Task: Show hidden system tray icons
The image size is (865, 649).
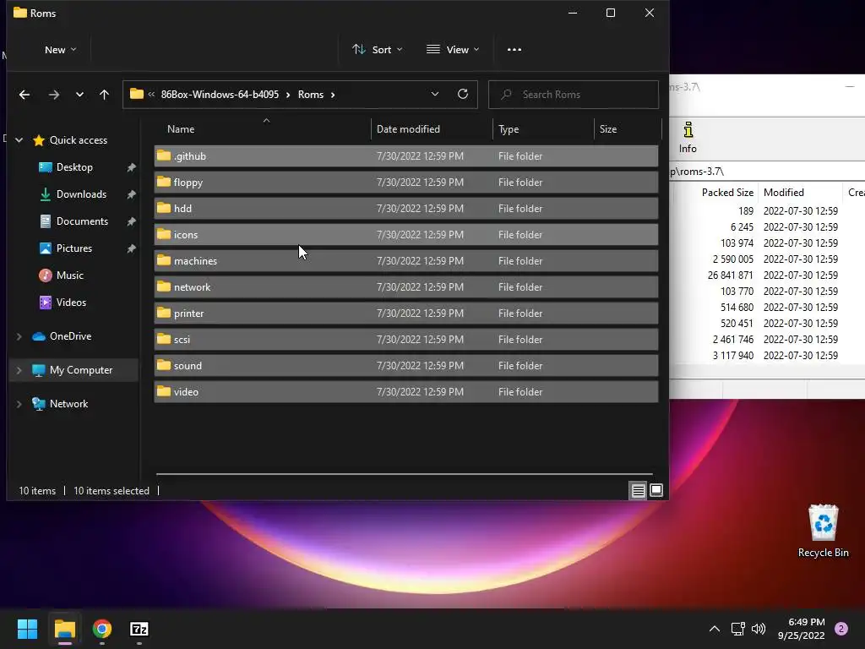Action: click(x=715, y=629)
